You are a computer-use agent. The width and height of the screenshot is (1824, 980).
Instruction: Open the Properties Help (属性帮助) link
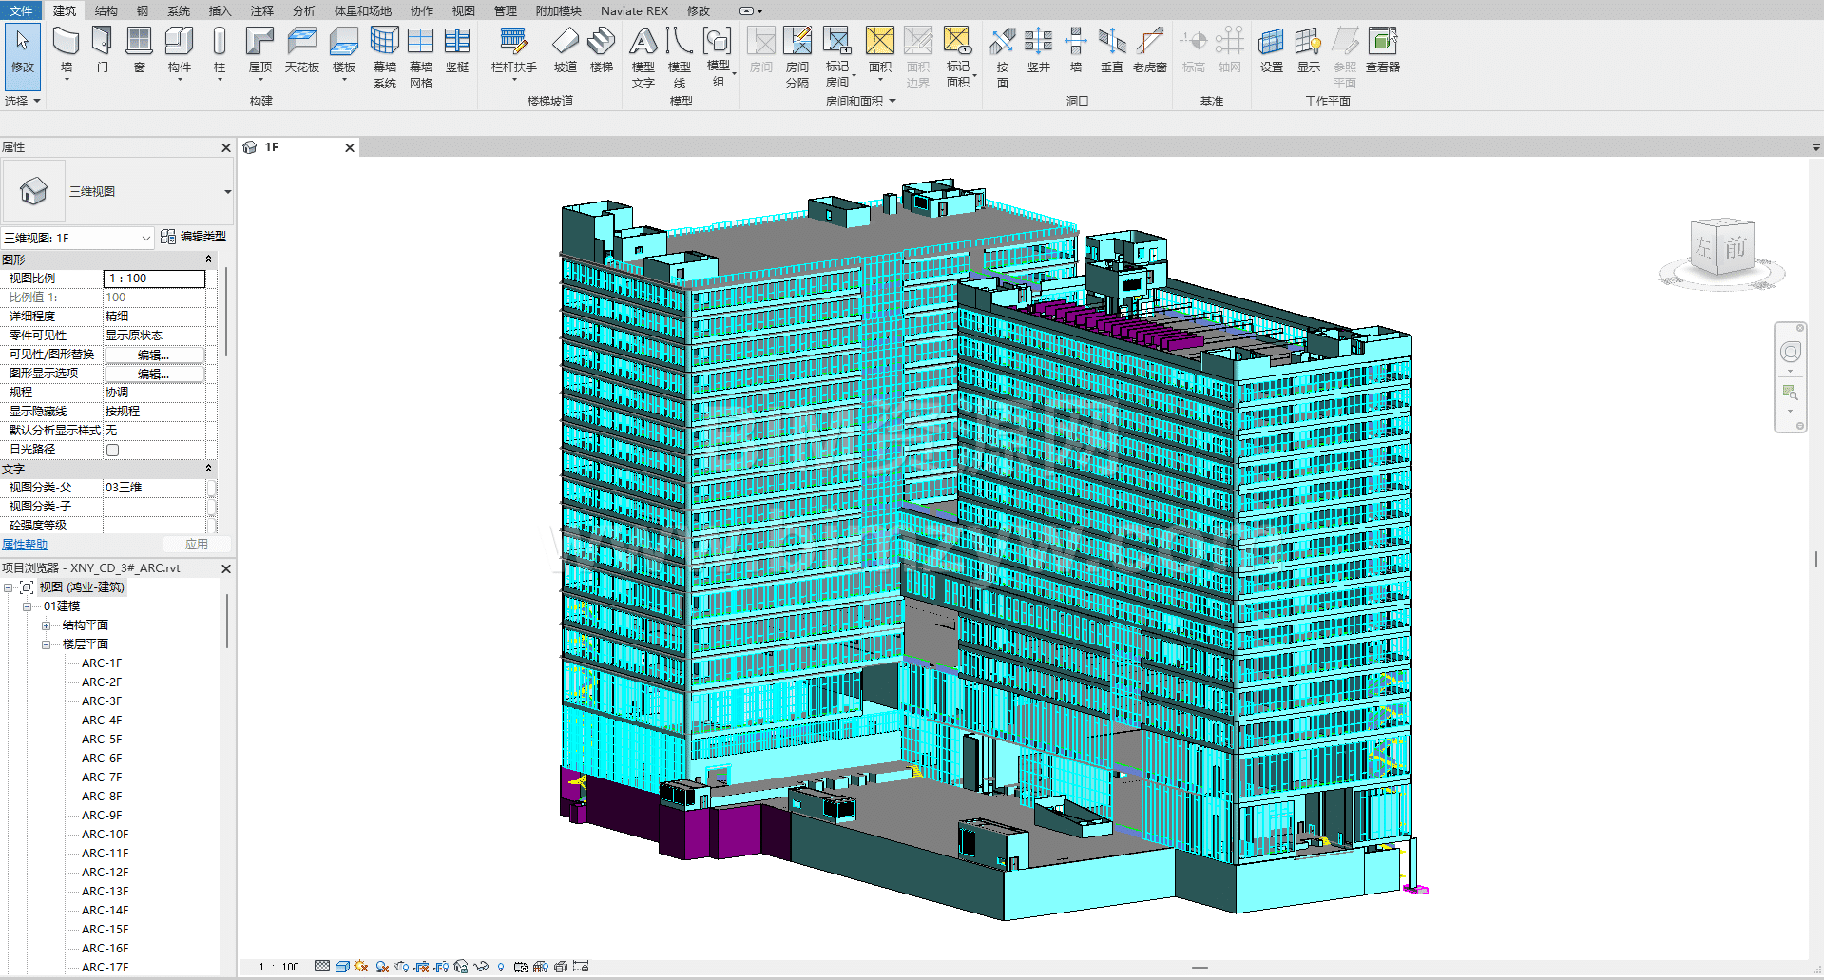pyautogui.click(x=25, y=545)
